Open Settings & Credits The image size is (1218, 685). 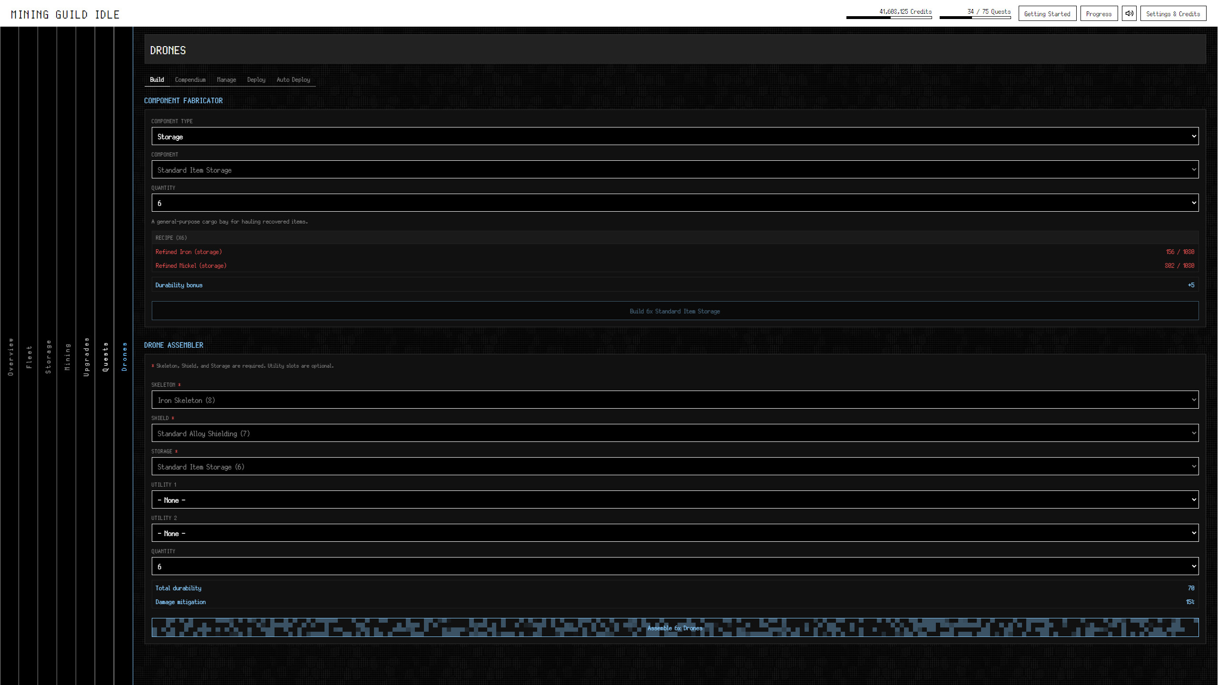point(1173,13)
